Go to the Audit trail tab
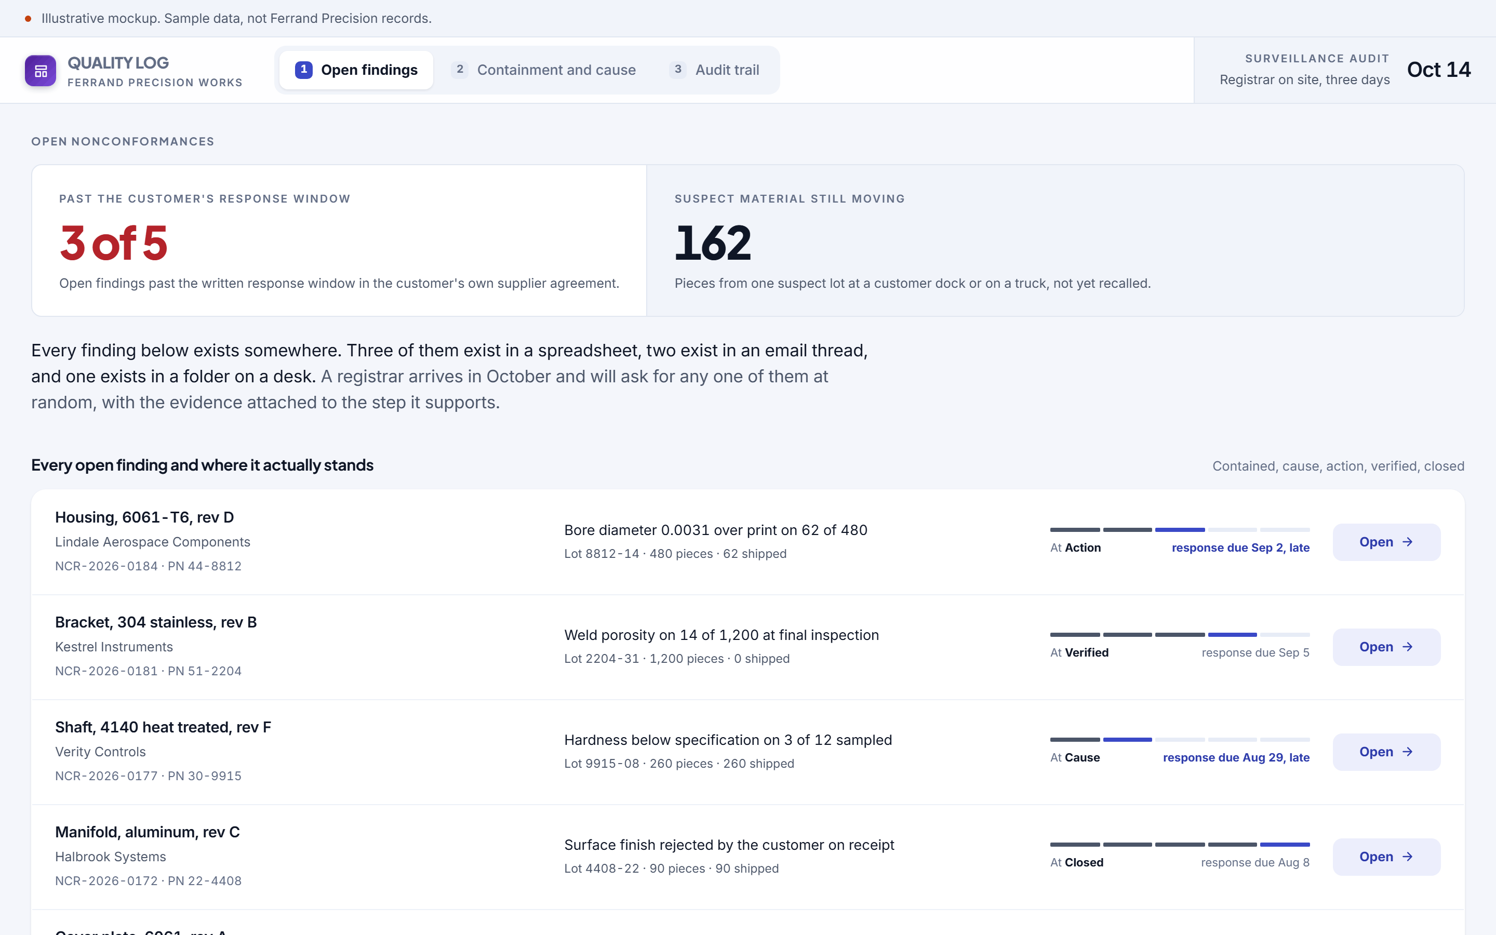Image resolution: width=1496 pixels, height=935 pixels. (x=715, y=70)
